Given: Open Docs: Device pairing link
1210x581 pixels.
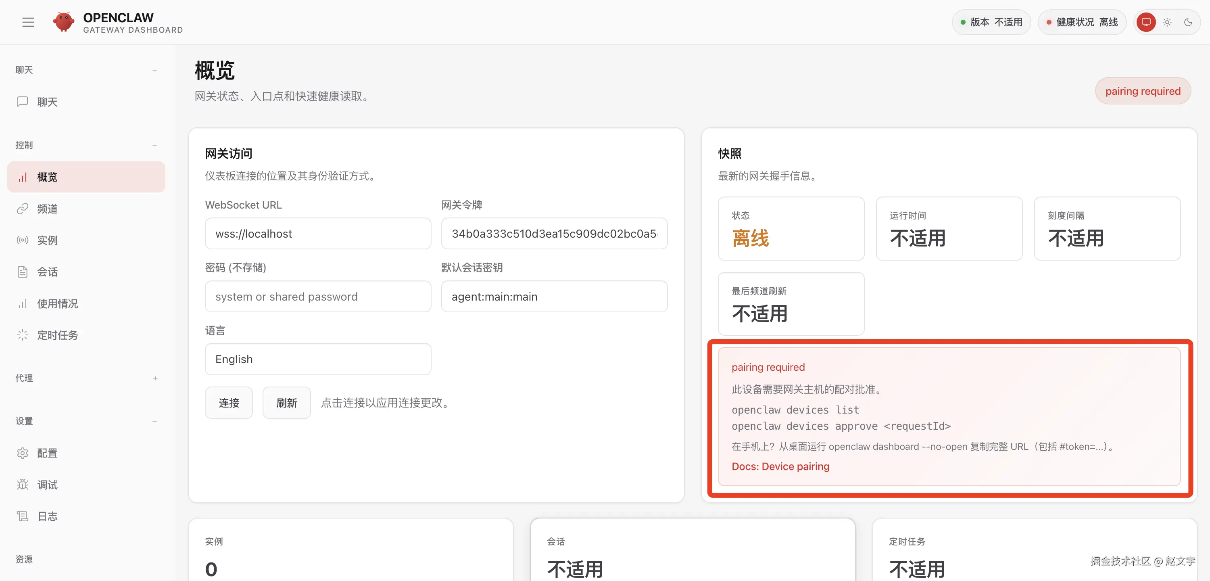Looking at the screenshot, I should click(780, 466).
